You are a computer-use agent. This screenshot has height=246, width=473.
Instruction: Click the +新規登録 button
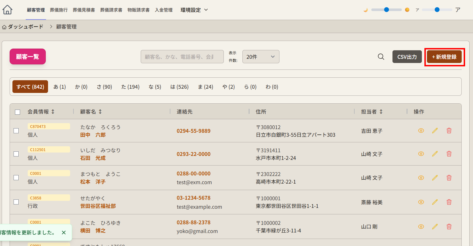(444, 57)
